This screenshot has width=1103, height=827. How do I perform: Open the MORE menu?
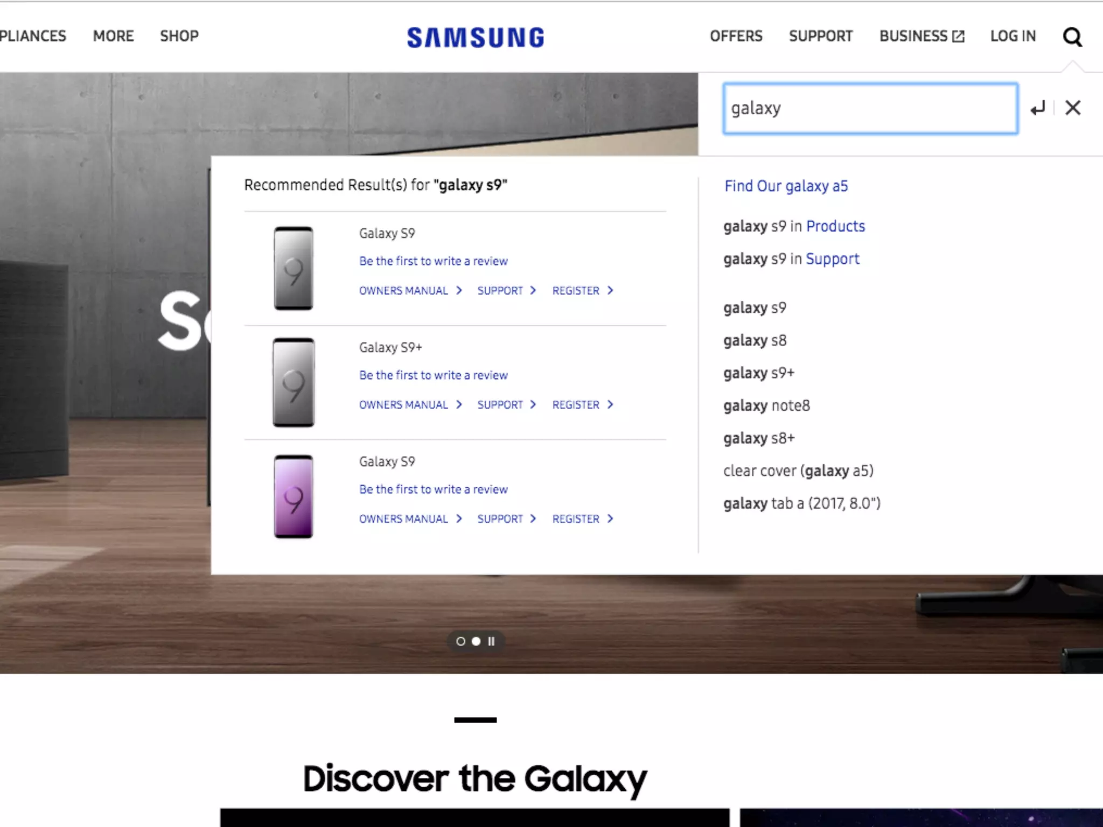pos(113,36)
